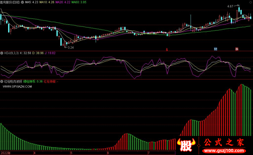The width and height of the screenshot is (253, 155).
Task: Click the blue 财 marker icon
Action: tap(216, 49)
